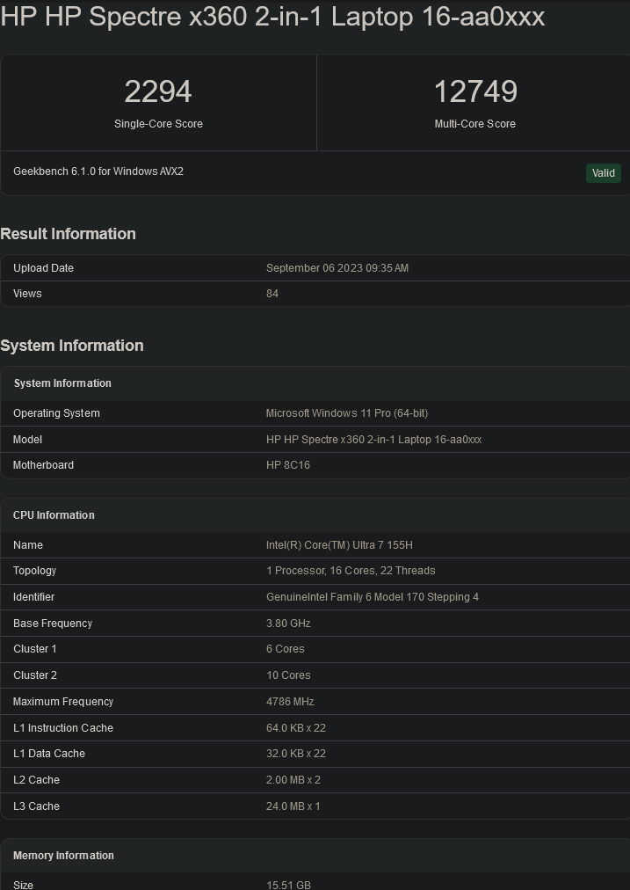Click the Views count 84
The image size is (630, 890).
(x=272, y=294)
